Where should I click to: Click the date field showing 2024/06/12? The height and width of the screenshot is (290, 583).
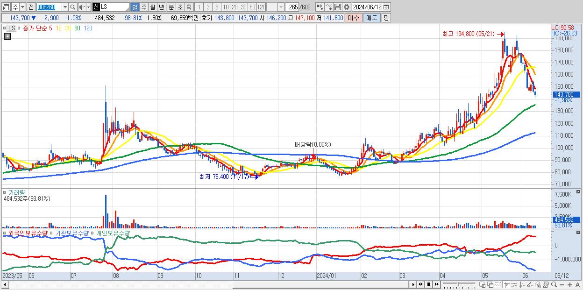(x=367, y=7)
